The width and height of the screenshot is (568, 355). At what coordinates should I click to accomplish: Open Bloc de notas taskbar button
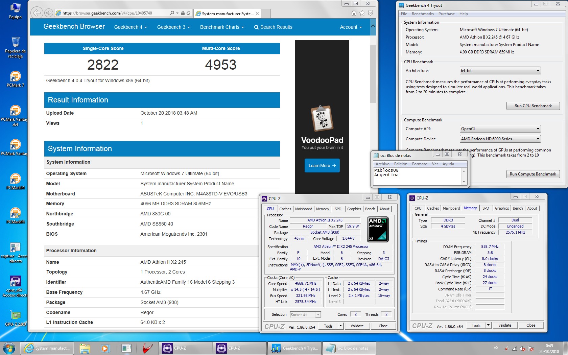click(349, 348)
